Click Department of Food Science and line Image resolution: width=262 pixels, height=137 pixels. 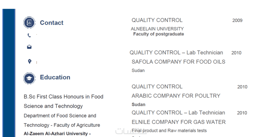coord(60,116)
